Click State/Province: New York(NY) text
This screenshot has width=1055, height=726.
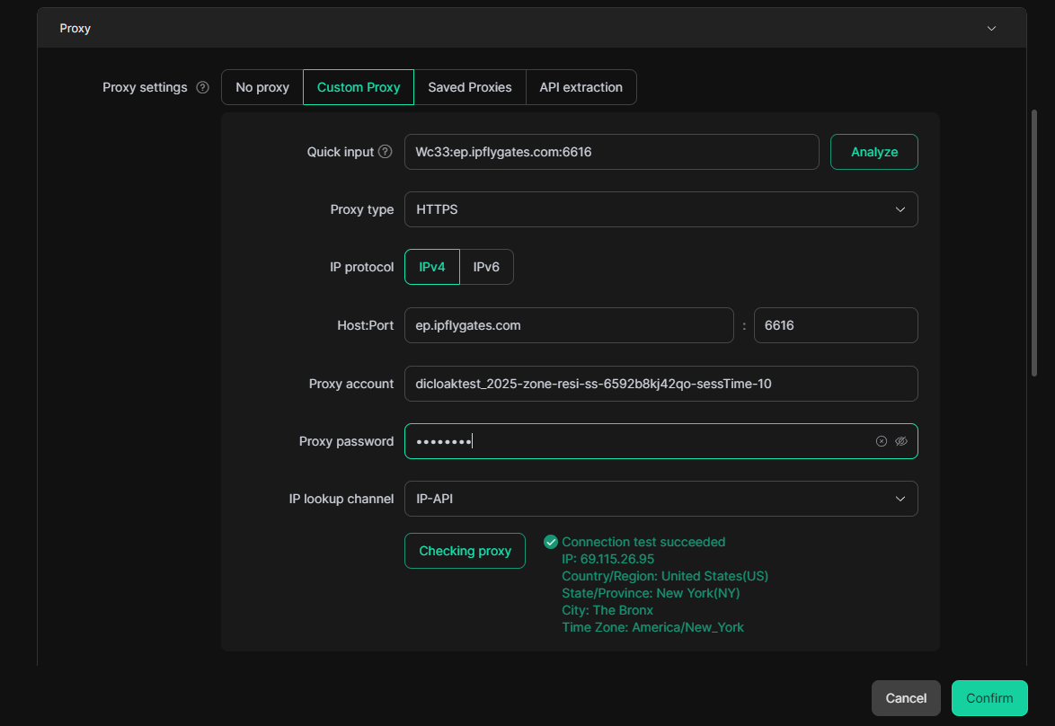(651, 593)
